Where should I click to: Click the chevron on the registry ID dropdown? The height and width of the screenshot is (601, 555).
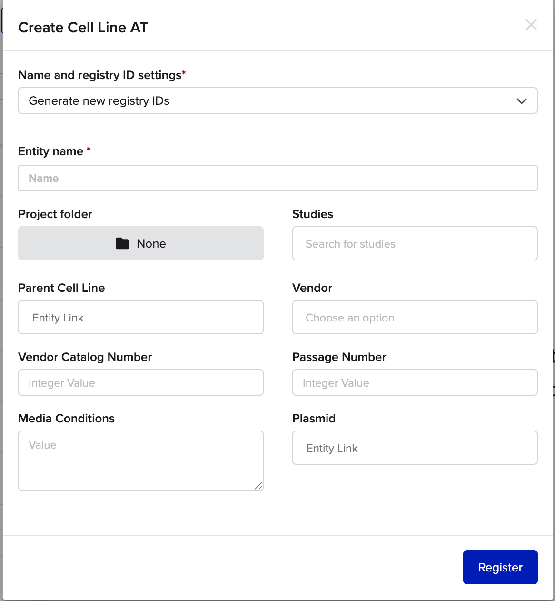(x=521, y=101)
